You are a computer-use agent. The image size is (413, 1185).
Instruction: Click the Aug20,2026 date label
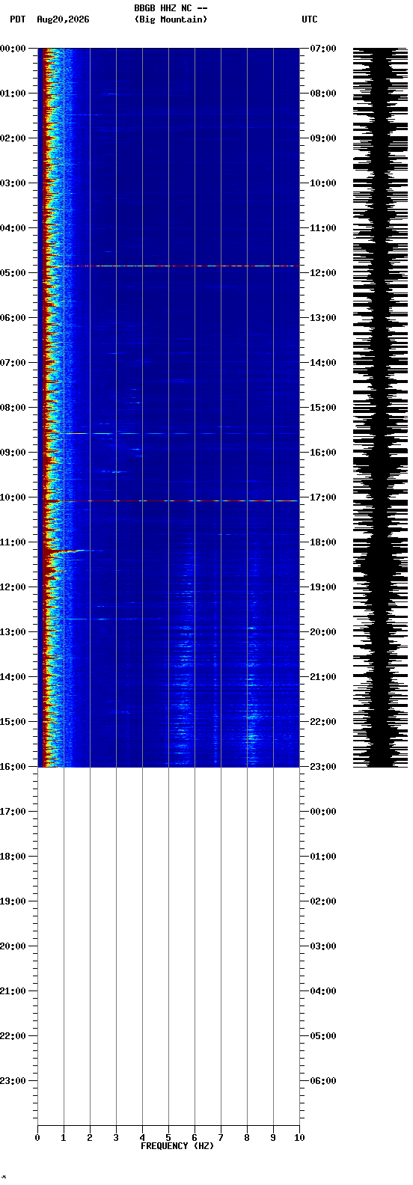pos(63,19)
